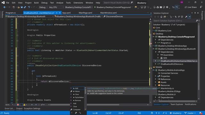Screen dimensions: 205x115
Task: Click the blueberry repository in status bar
Action: coord(176,113)
